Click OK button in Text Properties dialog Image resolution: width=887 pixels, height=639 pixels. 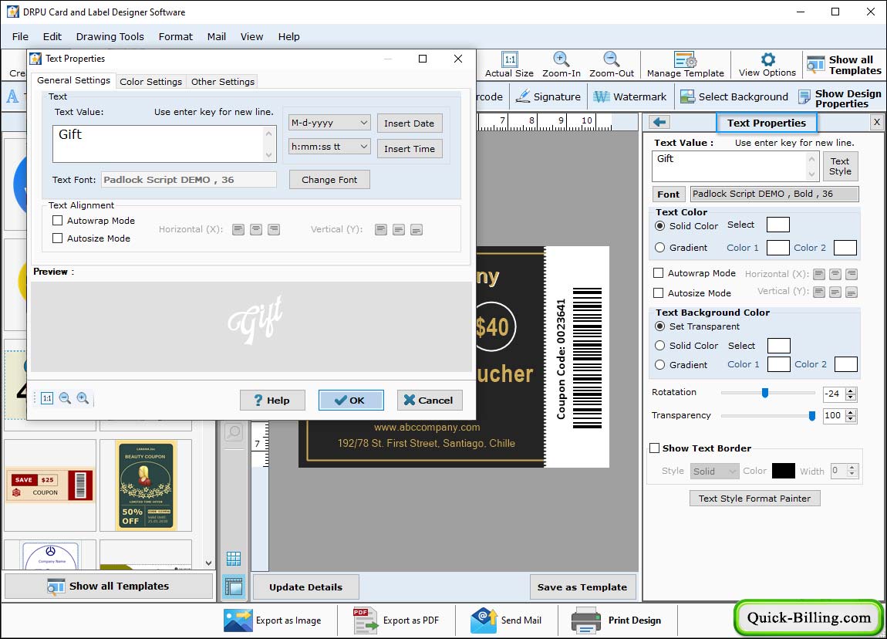tap(351, 400)
